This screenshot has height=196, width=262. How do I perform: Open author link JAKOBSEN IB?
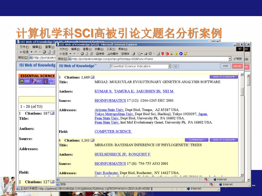click(149, 91)
